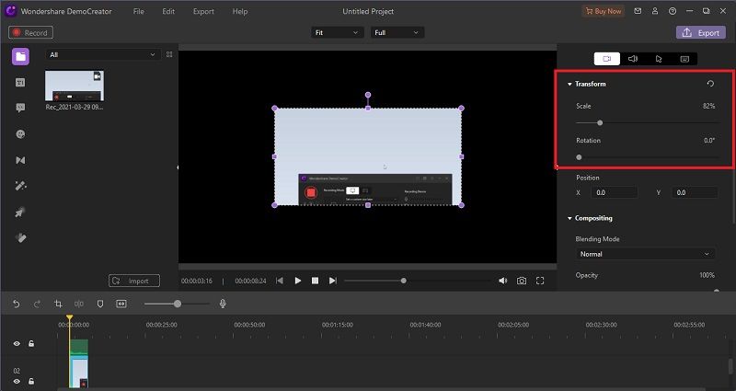This screenshot has height=391, width=736.
Task: Split the clip at playhead
Action: [79, 304]
